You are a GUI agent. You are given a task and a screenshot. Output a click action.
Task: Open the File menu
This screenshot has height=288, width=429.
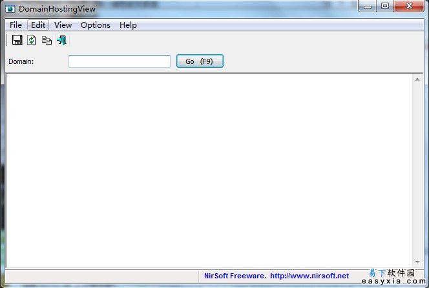pyautogui.click(x=16, y=25)
